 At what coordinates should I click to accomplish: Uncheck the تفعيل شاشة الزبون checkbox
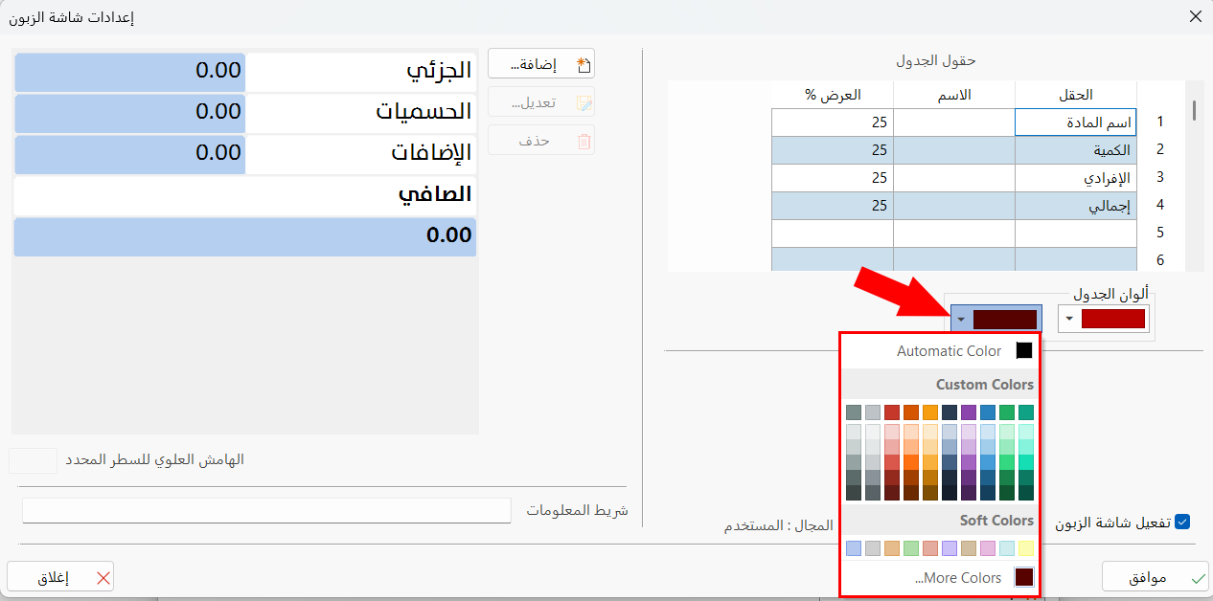(x=1180, y=521)
